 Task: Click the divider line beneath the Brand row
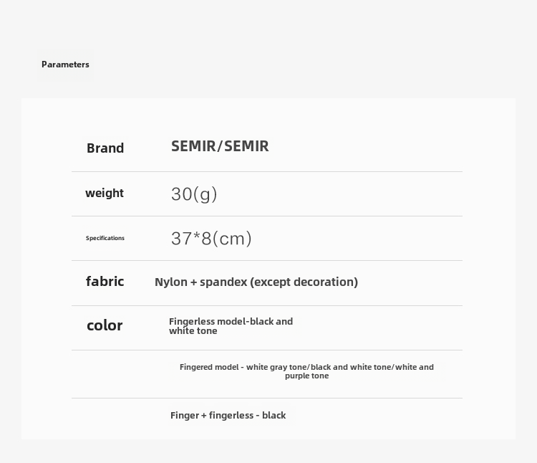[267, 172]
